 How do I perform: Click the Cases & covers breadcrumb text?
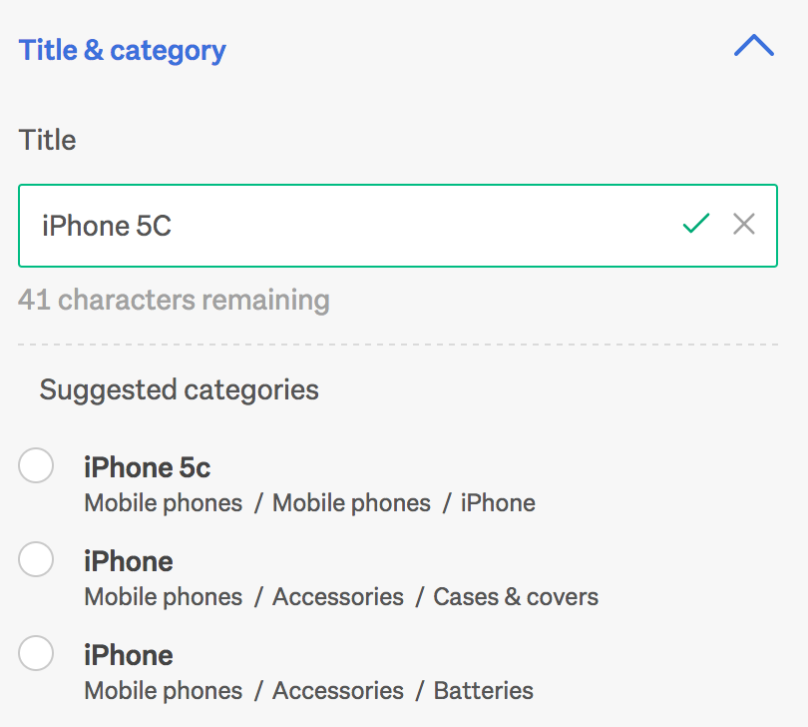click(x=516, y=597)
